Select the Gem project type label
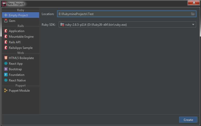 12,21
